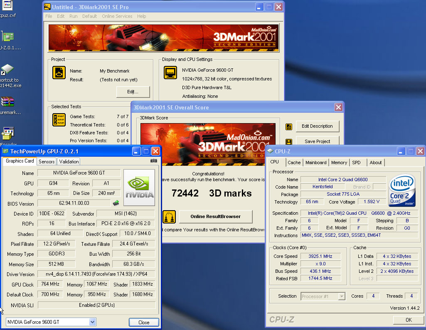Click the GPU Name field in GPU-Z
The width and height of the screenshot is (426, 330).
point(79,173)
